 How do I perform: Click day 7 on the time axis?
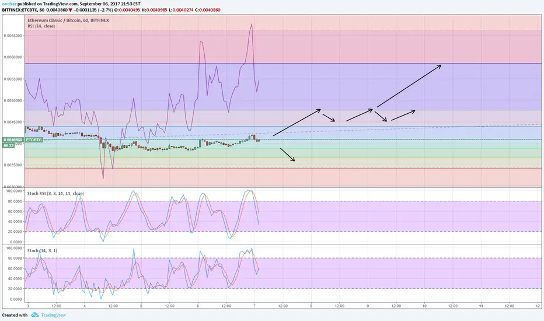coord(254,306)
